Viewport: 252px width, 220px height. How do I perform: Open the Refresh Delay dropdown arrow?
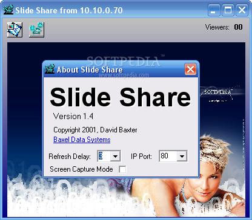[x=115, y=156]
